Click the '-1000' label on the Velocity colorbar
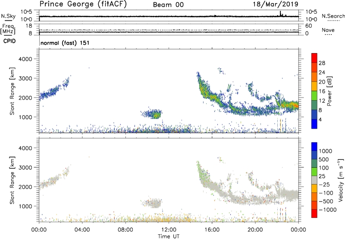 327,210
